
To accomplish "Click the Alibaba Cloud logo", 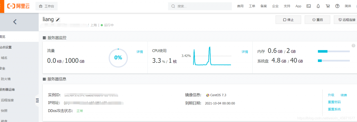I will tap(18, 6).
